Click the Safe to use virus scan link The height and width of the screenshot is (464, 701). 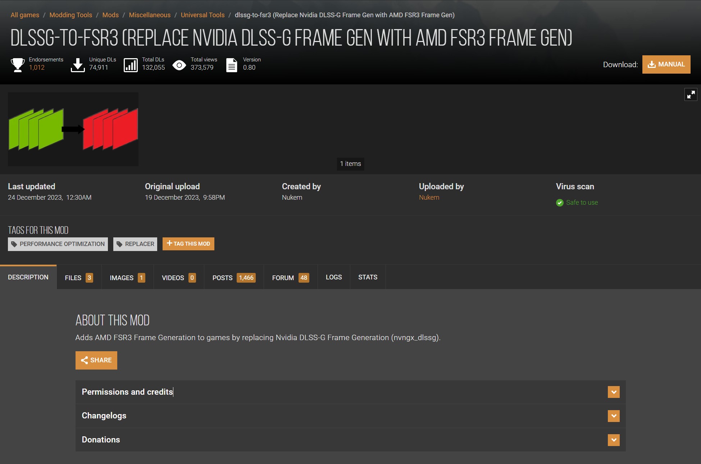(x=582, y=203)
